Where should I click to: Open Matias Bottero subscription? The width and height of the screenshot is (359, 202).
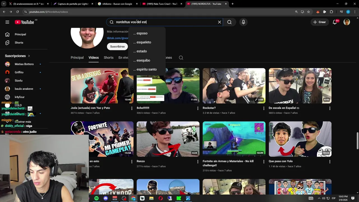coord(24,64)
